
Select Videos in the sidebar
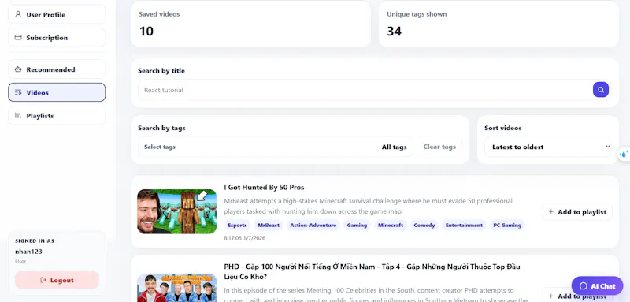(x=57, y=92)
